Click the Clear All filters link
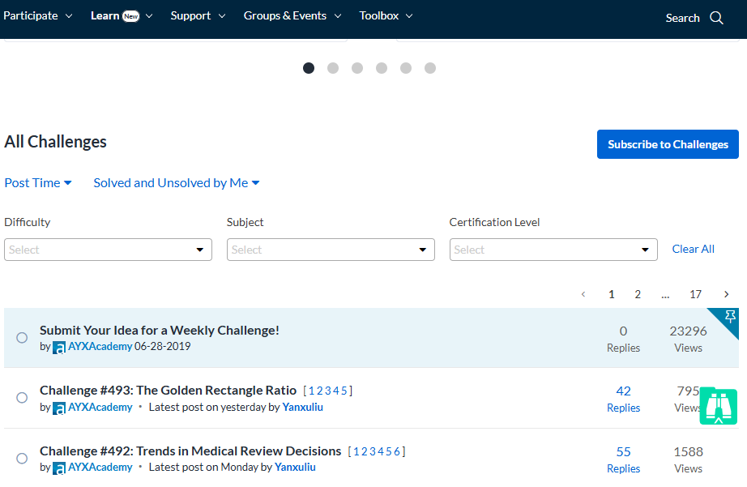The image size is (747, 487). [x=693, y=249]
